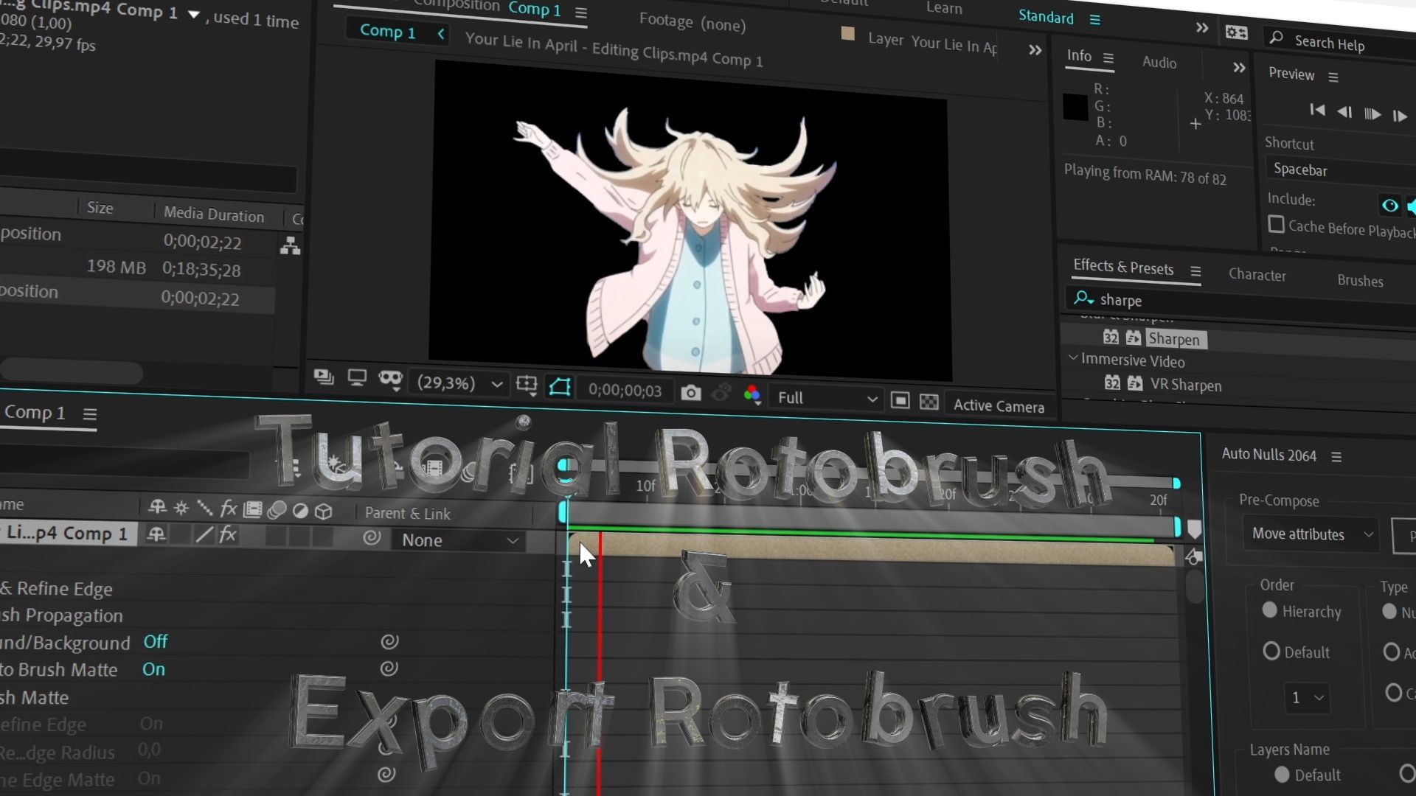Click the VR Sharpen effect icon
Viewport: 1416px width, 796px height.
pos(1135,383)
